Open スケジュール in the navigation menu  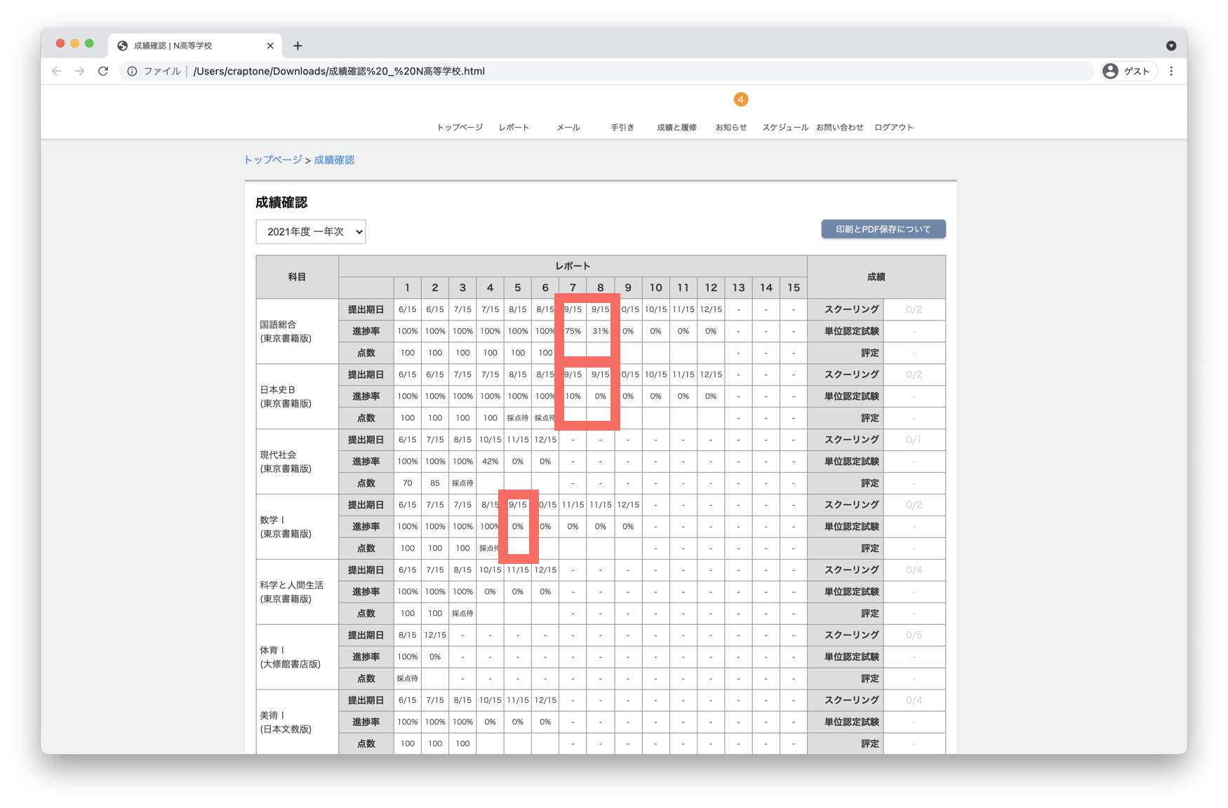point(785,127)
